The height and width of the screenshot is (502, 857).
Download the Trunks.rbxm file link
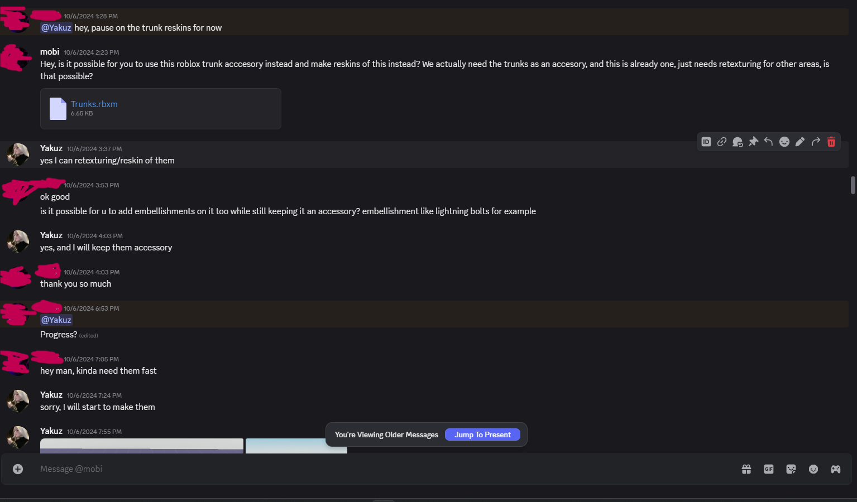(94, 104)
